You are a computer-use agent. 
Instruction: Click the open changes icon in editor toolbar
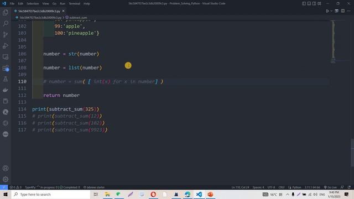337,11
